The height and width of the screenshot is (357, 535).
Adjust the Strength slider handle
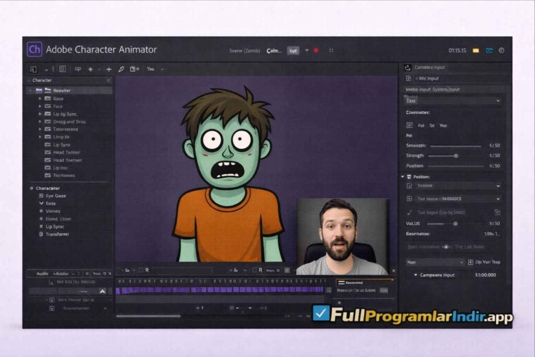point(456,155)
